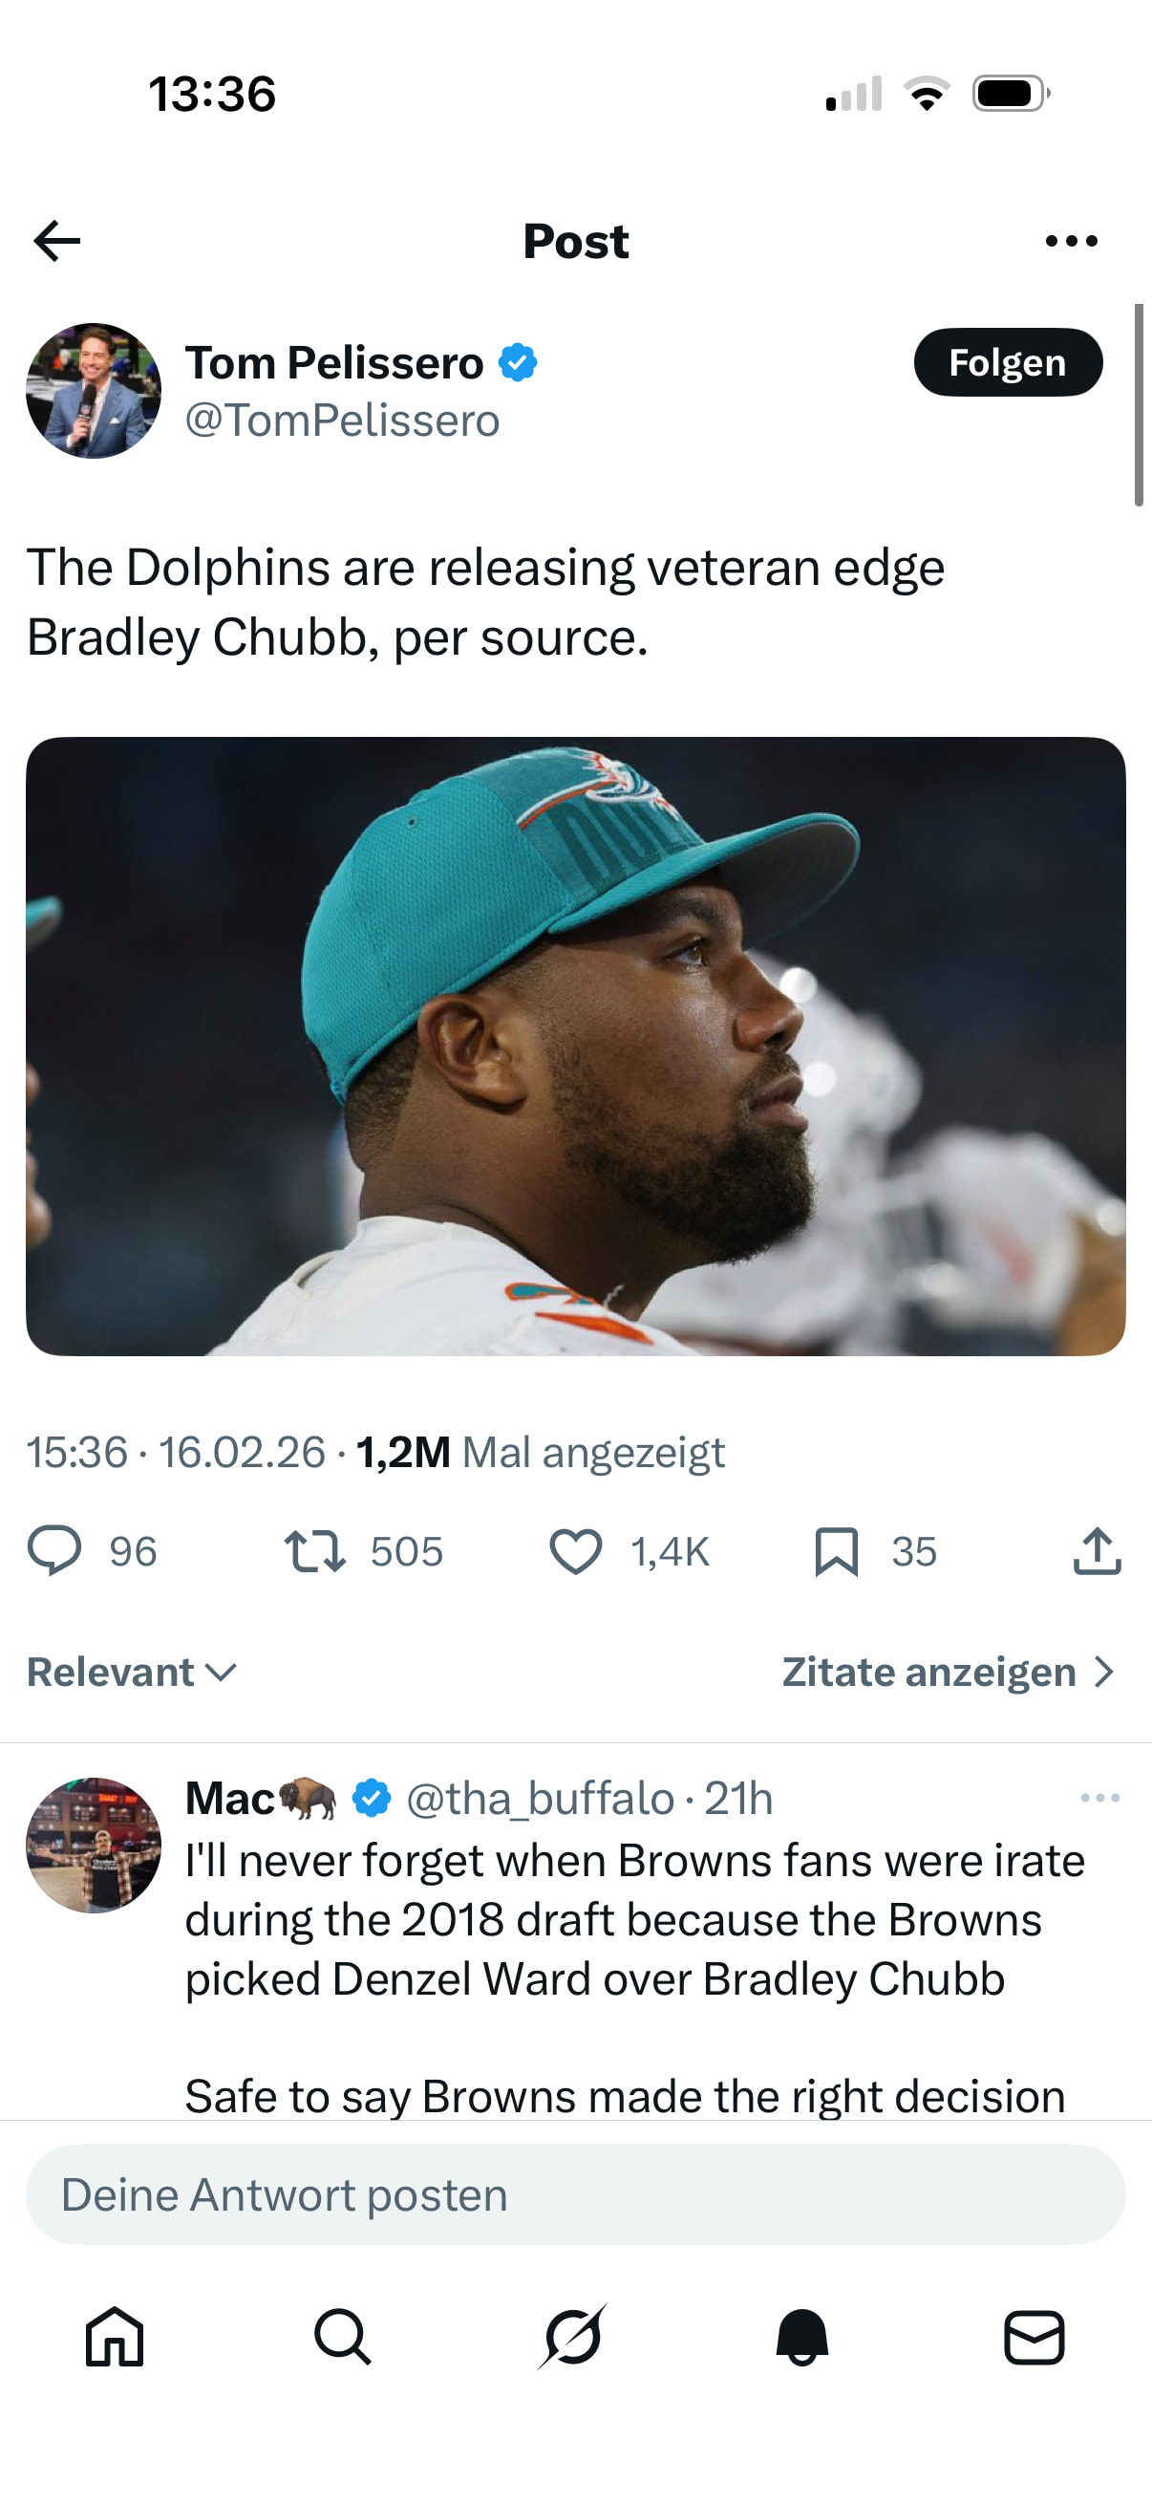Open the Grok slash icon tab
1152x2506 pixels.
pos(572,2337)
